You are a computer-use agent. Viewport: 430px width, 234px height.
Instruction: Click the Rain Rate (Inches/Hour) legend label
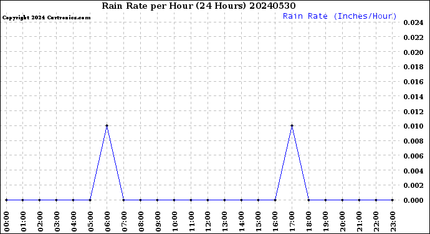pyautogui.click(x=340, y=16)
